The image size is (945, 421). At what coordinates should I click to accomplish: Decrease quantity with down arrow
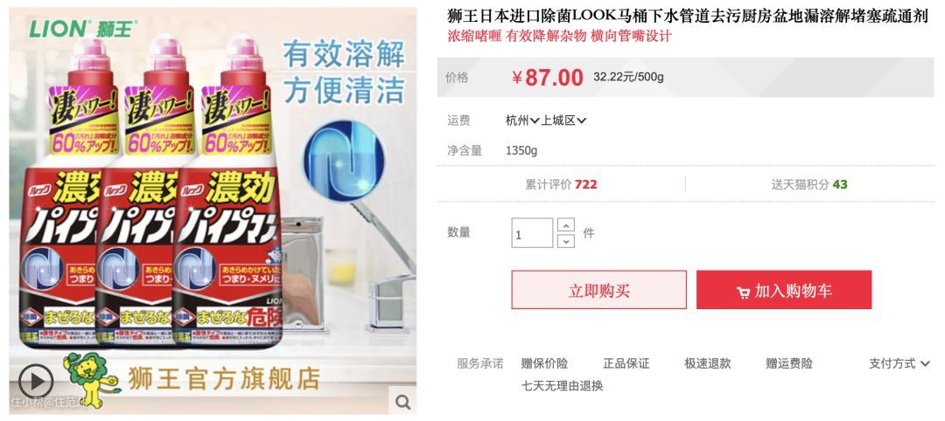point(566,240)
